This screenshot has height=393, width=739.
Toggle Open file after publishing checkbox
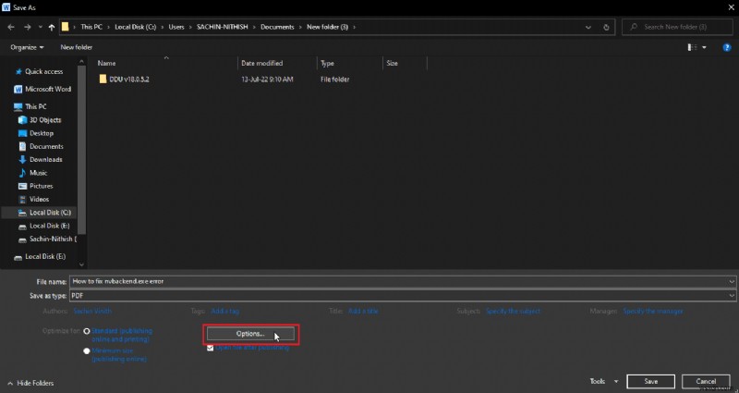coord(211,348)
